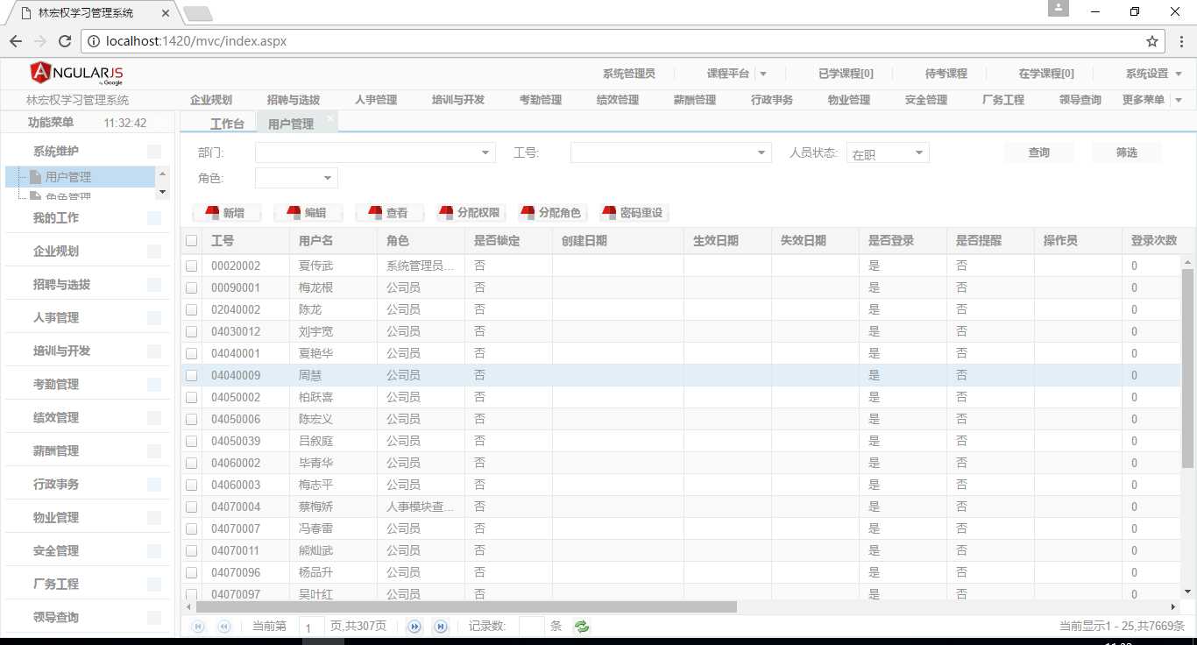Close the 用户管理 tab
The height and width of the screenshot is (645, 1197).
coord(329,117)
